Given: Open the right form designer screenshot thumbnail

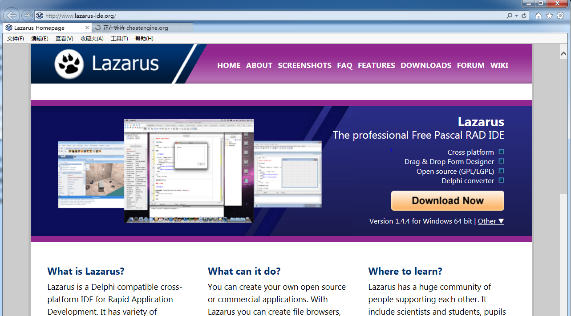Looking at the screenshot, I should [x=288, y=174].
